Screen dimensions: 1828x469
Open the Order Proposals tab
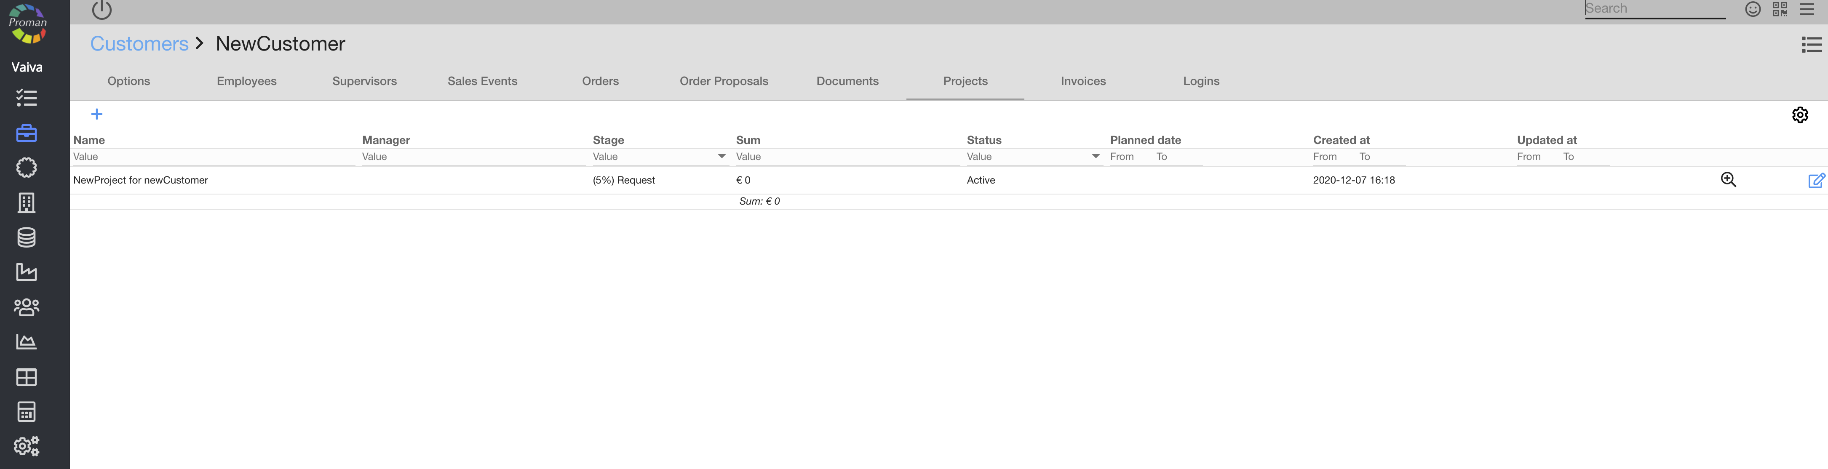click(x=723, y=81)
